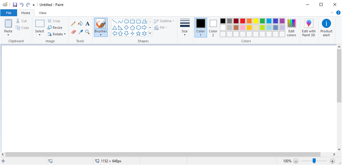Choose the Five-point star shape
Image resolution: width=342 pixels, height=165 pixels.
pos(139,34)
